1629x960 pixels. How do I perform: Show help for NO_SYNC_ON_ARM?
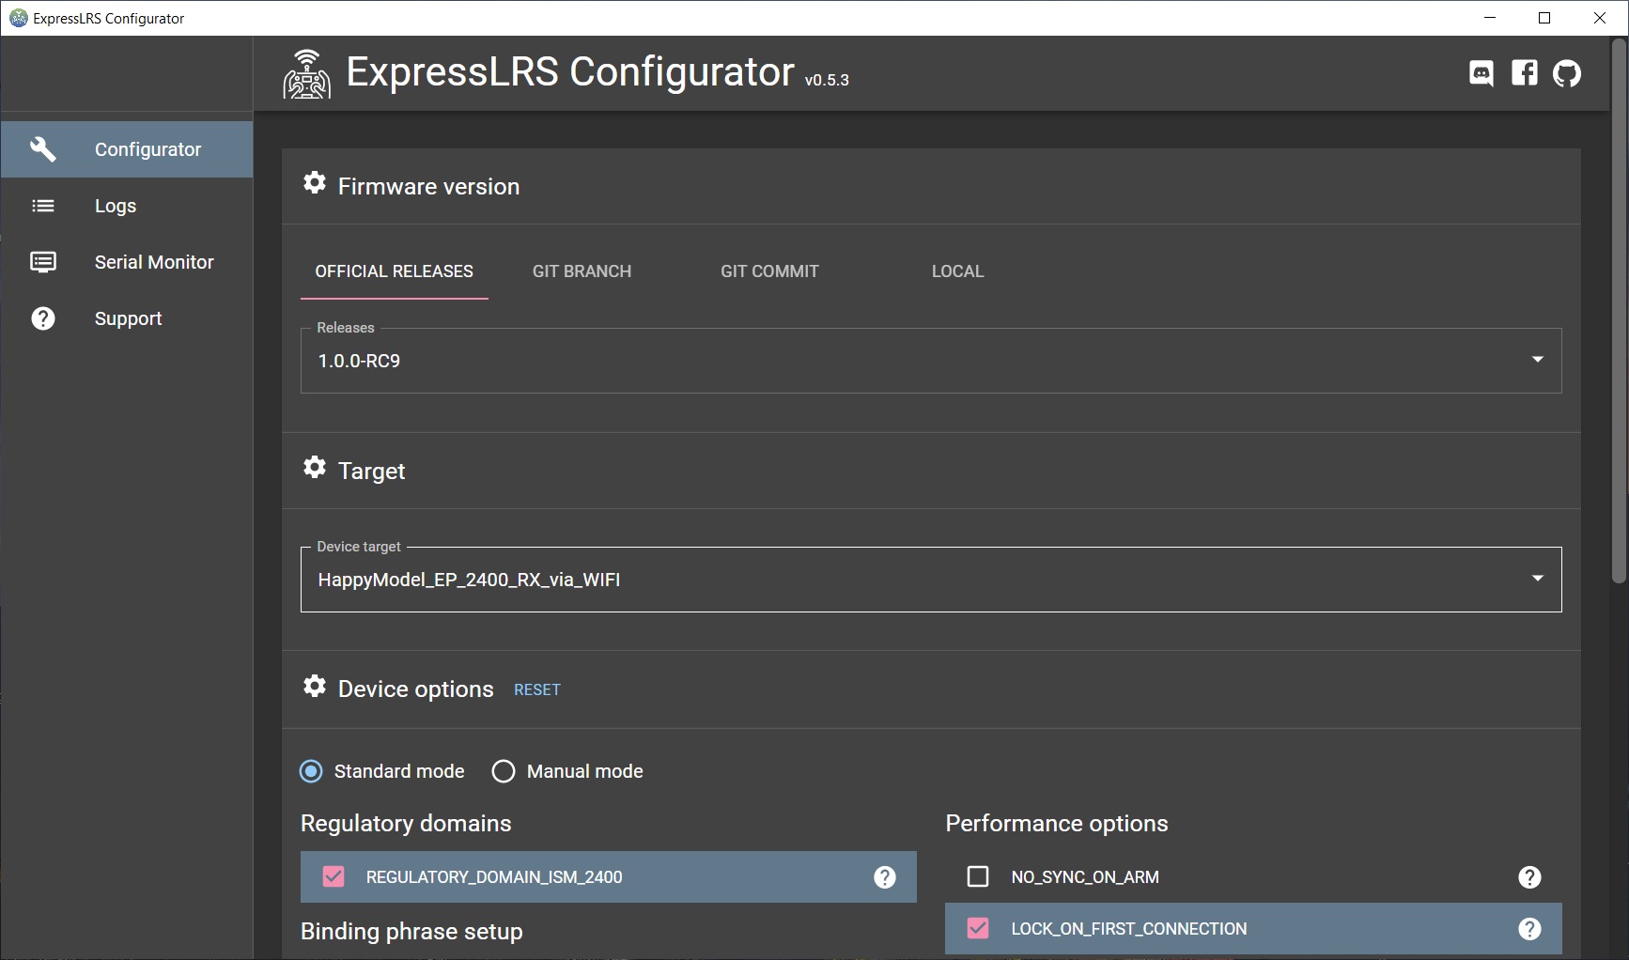tap(1530, 877)
